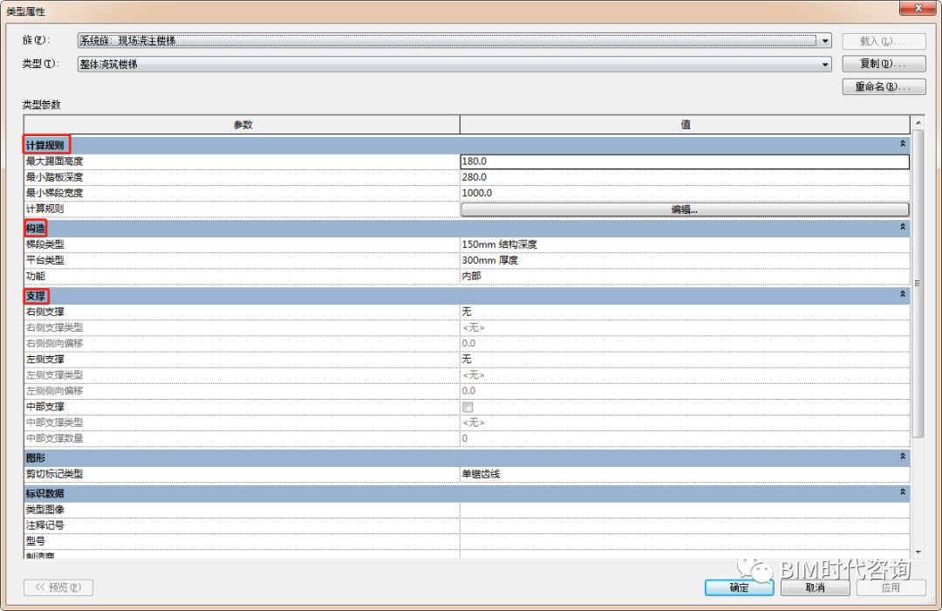The width and height of the screenshot is (942, 611).
Task: Collapse the 图形 section
Action: (x=903, y=457)
